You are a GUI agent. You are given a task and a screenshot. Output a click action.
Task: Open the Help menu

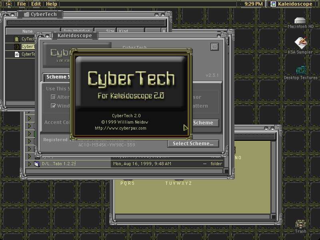(x=52, y=4)
